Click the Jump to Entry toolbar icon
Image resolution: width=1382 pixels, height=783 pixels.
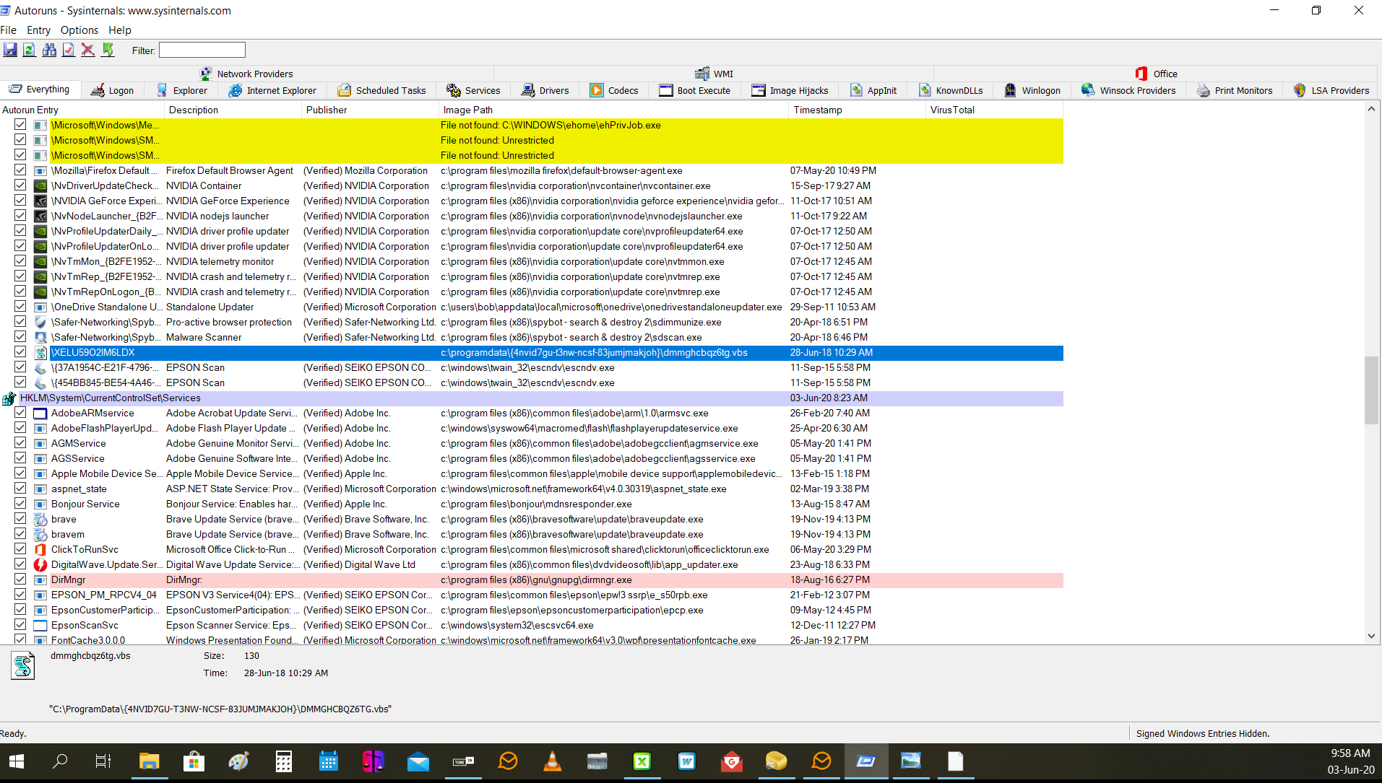click(x=108, y=50)
